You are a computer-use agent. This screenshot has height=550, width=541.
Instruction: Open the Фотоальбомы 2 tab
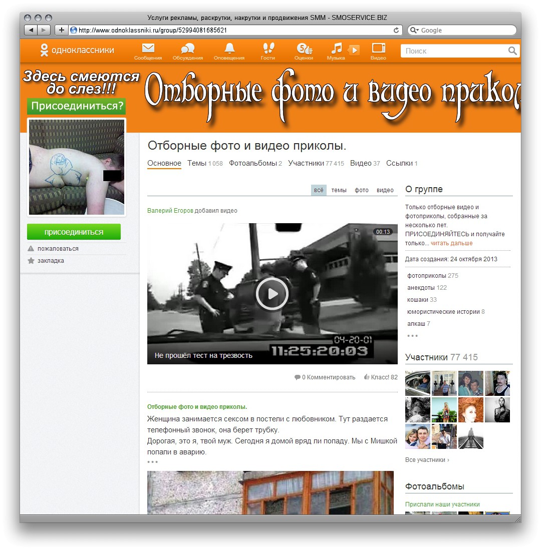[255, 163]
